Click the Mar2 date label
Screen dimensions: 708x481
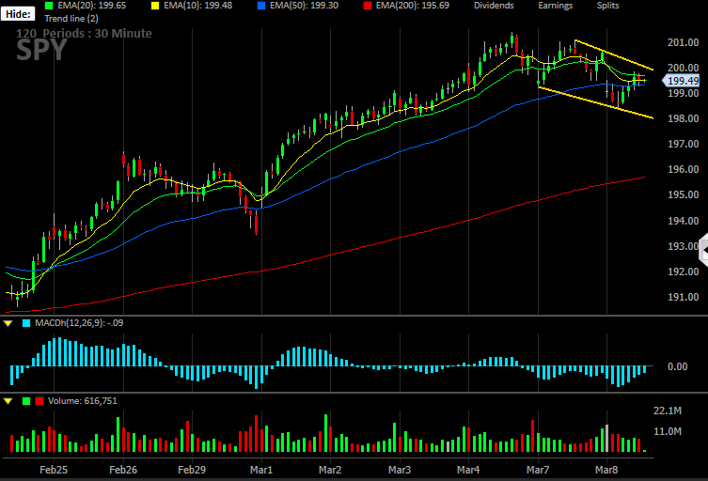coord(330,470)
